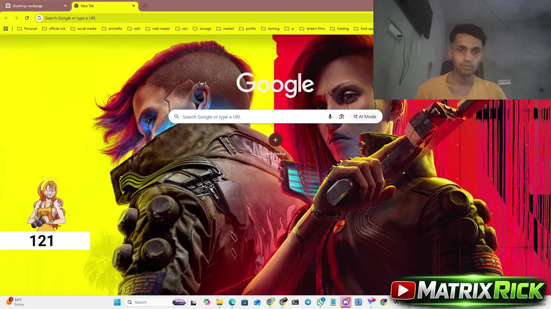Open the official rick bookmarks folder

point(54,29)
